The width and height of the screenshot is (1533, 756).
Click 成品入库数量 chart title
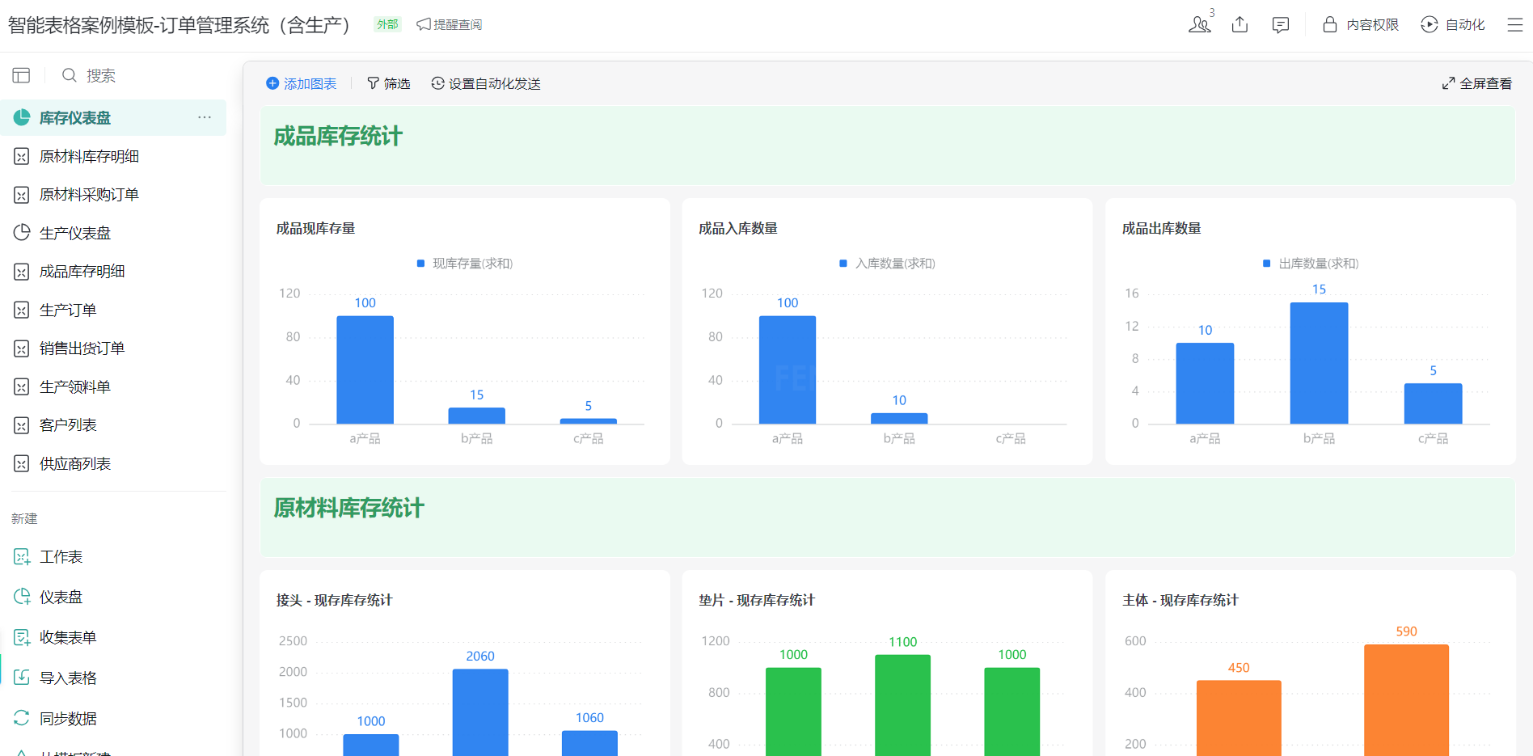(738, 229)
